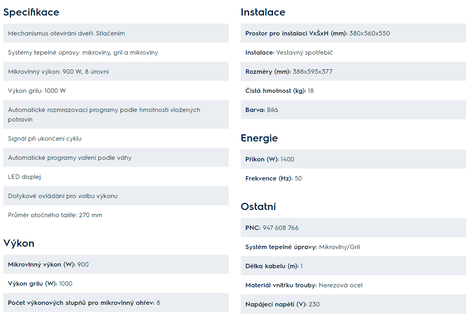
Task: Select the LED displej row
Action: (x=116, y=177)
